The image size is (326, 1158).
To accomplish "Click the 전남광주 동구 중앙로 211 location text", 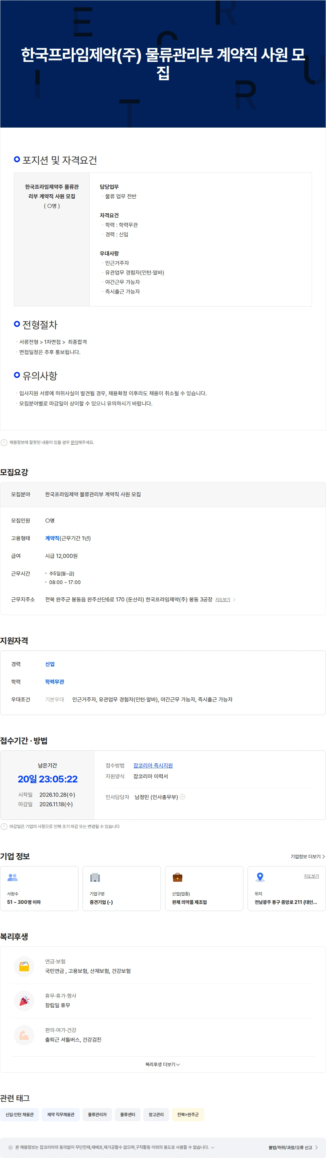I will [x=286, y=902].
